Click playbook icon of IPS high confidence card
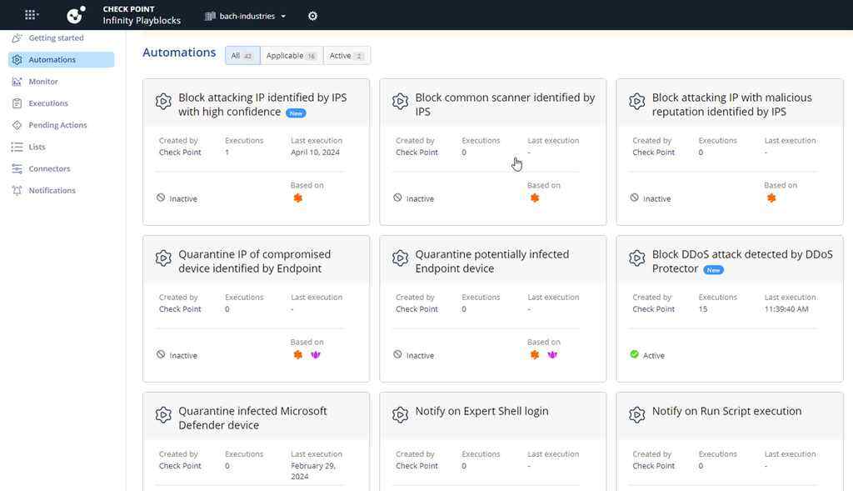 pyautogui.click(x=163, y=101)
